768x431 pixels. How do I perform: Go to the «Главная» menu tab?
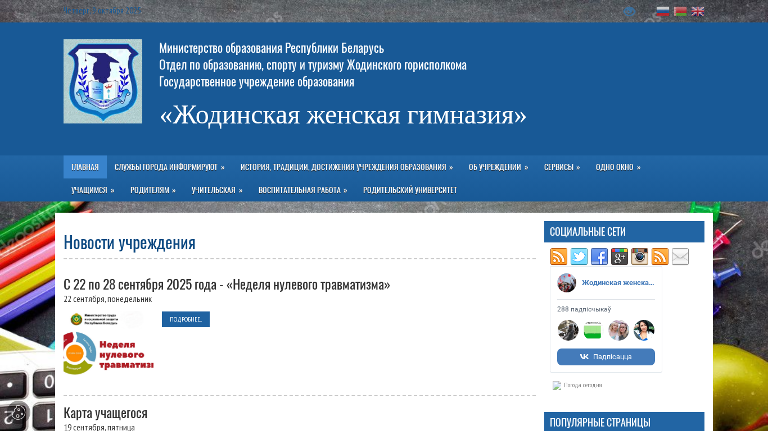[x=85, y=167]
